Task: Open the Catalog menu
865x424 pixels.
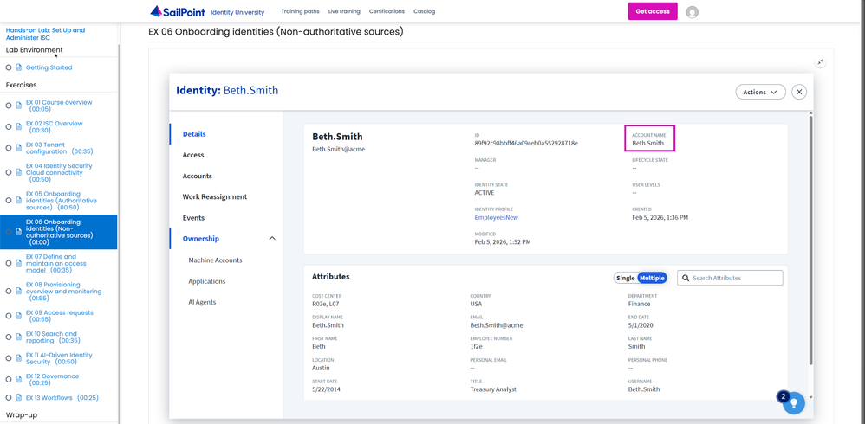Action: (x=424, y=11)
